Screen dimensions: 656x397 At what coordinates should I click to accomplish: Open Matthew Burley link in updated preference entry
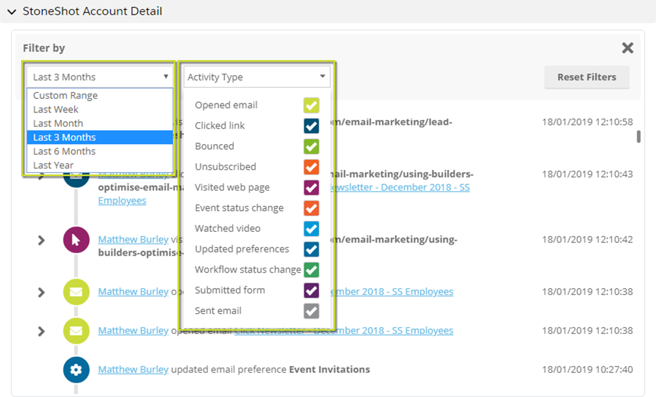(133, 370)
